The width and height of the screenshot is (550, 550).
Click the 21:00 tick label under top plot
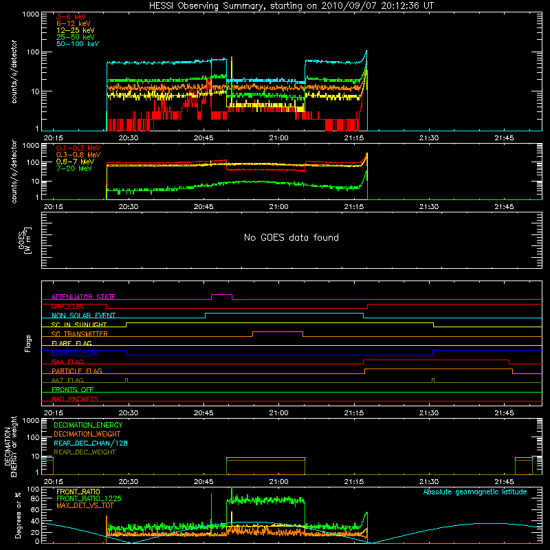pyautogui.click(x=278, y=138)
